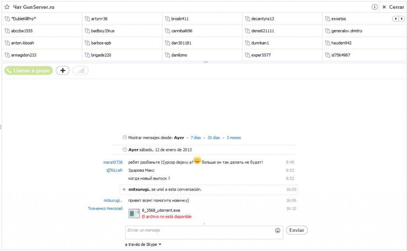Click the plus icon to add participants
The image size is (407, 251).
point(62,71)
